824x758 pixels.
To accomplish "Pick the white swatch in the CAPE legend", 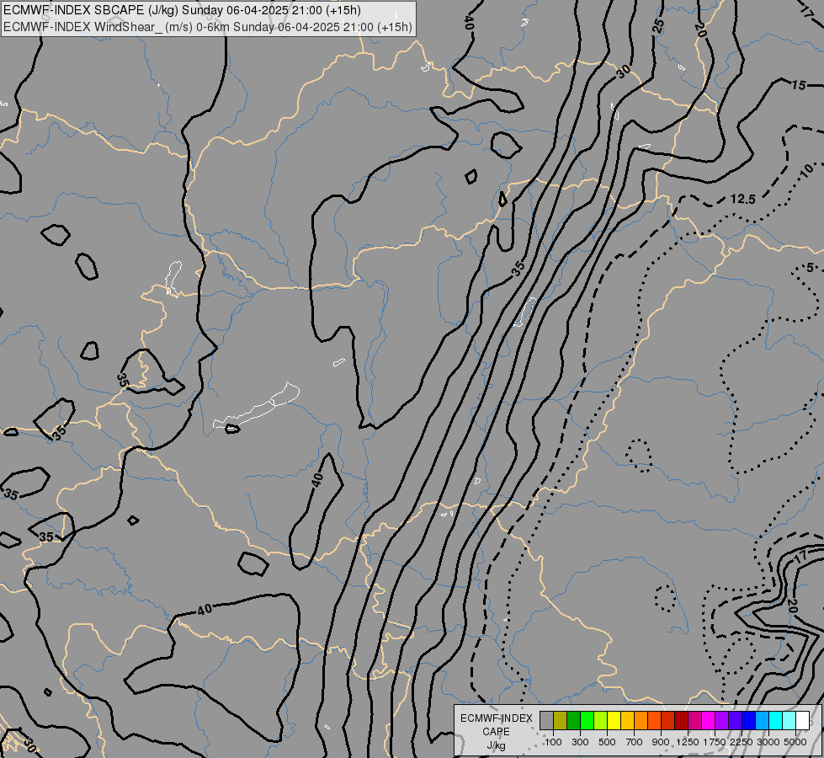I will click(804, 720).
